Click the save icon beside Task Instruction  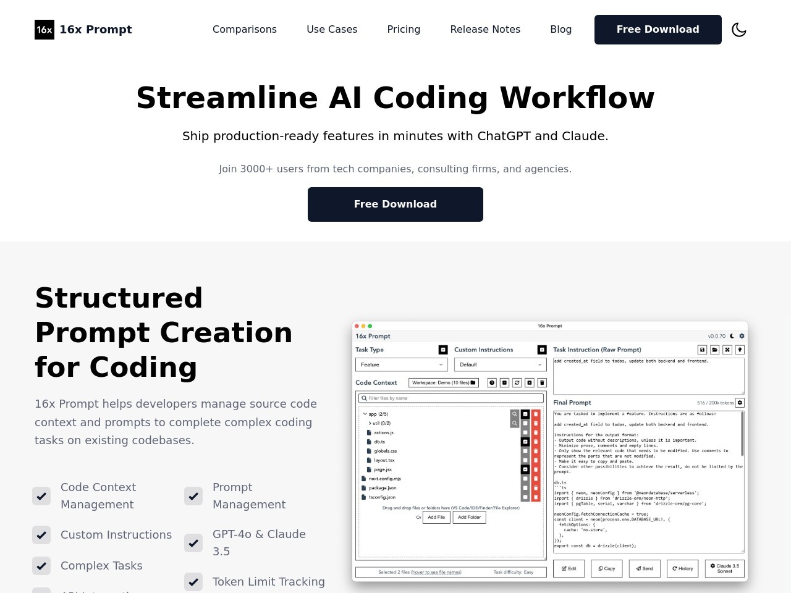coord(702,350)
